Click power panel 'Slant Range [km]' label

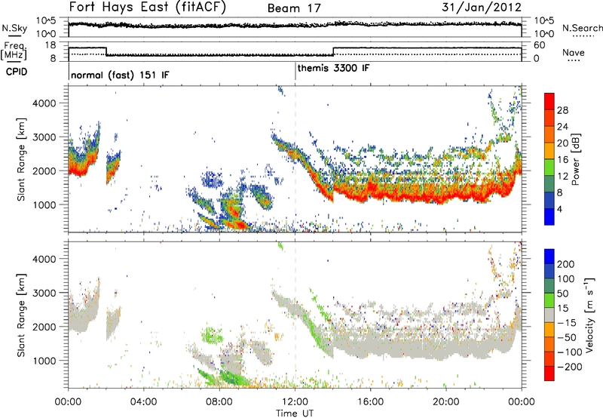coord(21,159)
